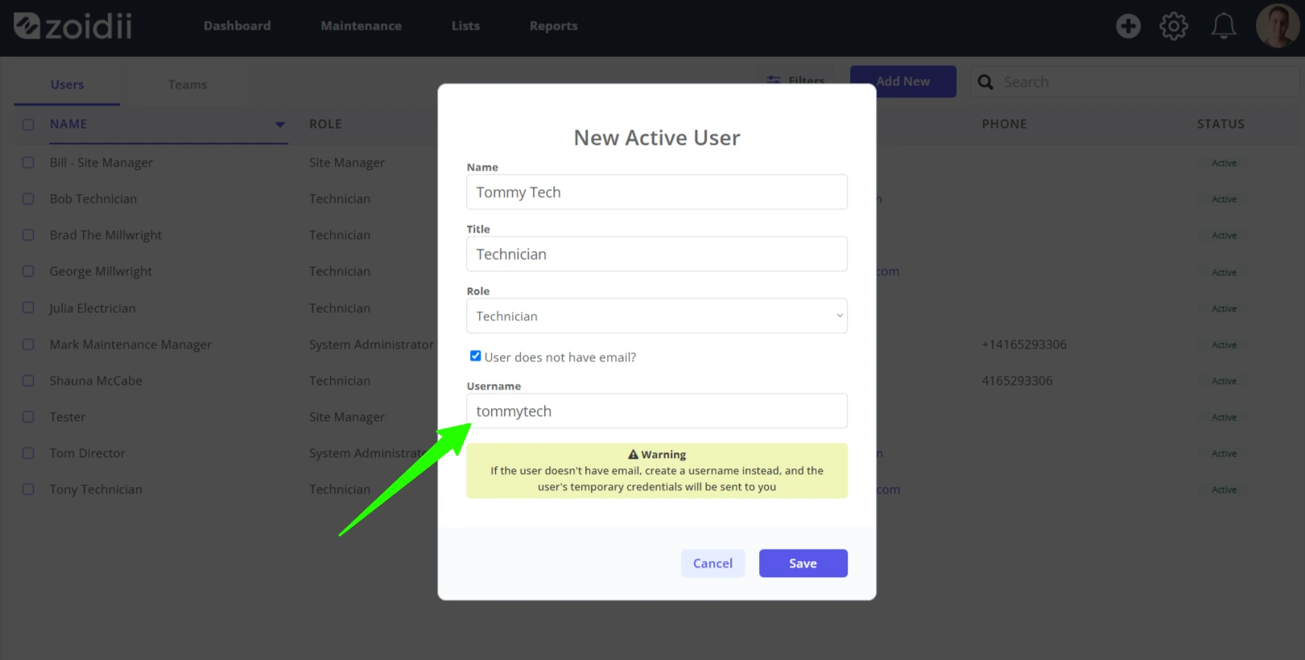Select the Shauna McCabe checkbox

tap(28, 381)
